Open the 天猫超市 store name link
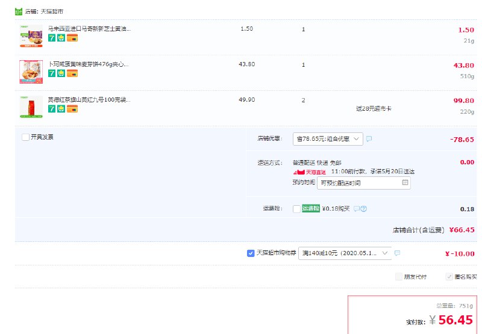The image size is (482, 334). (52, 11)
